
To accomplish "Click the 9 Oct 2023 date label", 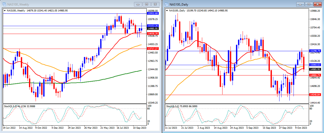I will click(x=302, y=128).
